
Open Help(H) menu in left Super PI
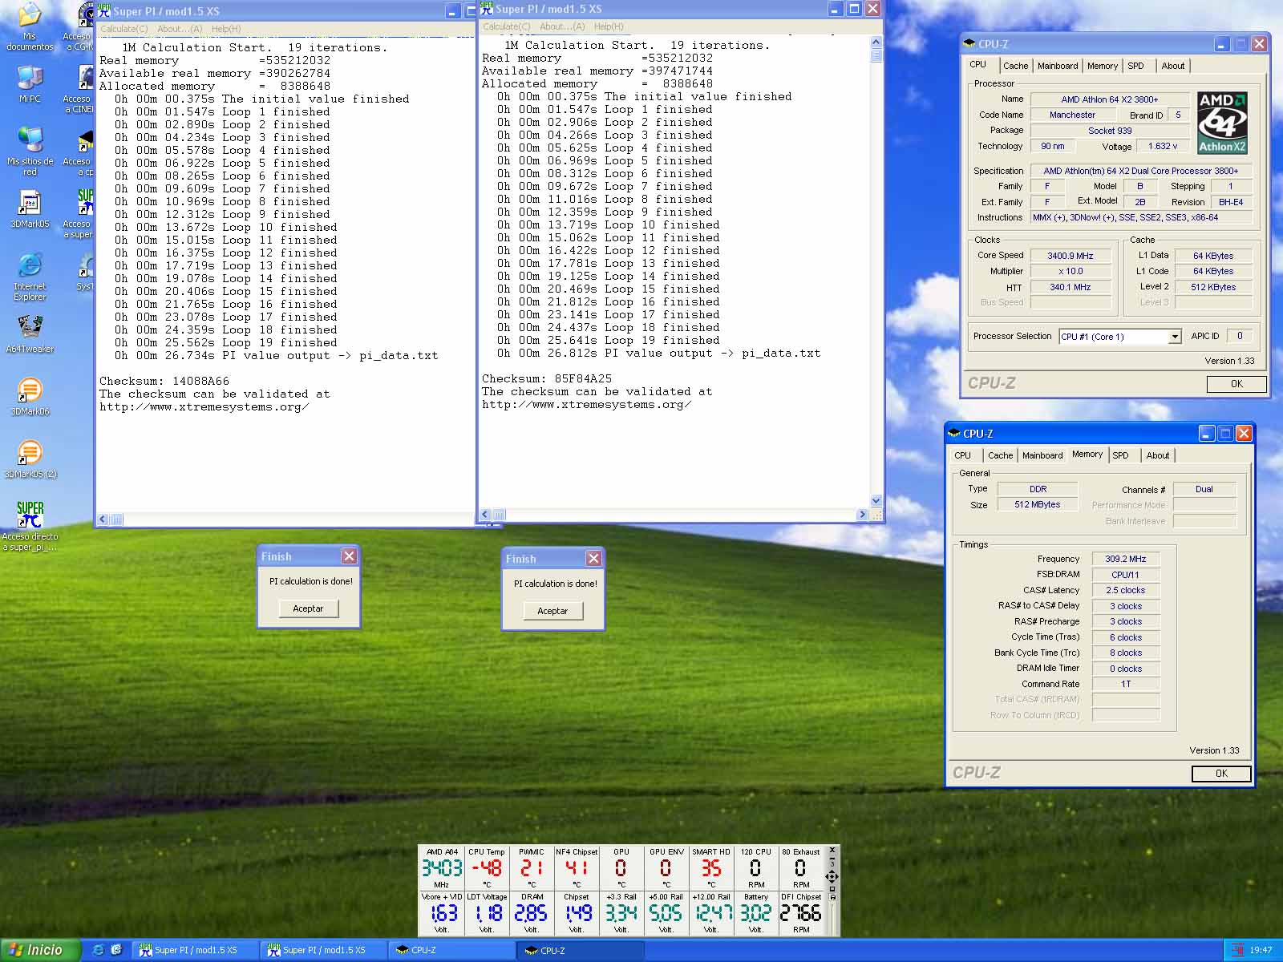click(x=226, y=29)
